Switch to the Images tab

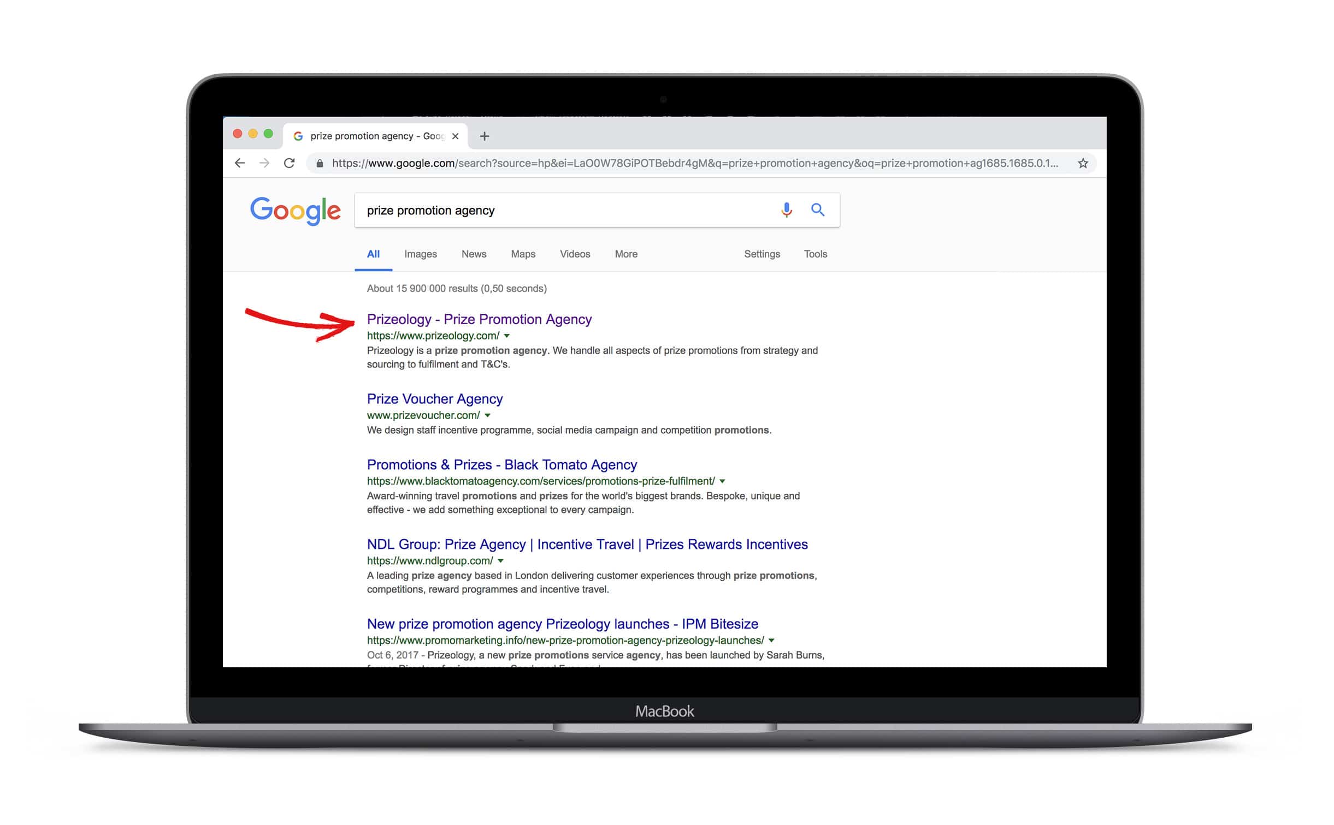(x=421, y=254)
